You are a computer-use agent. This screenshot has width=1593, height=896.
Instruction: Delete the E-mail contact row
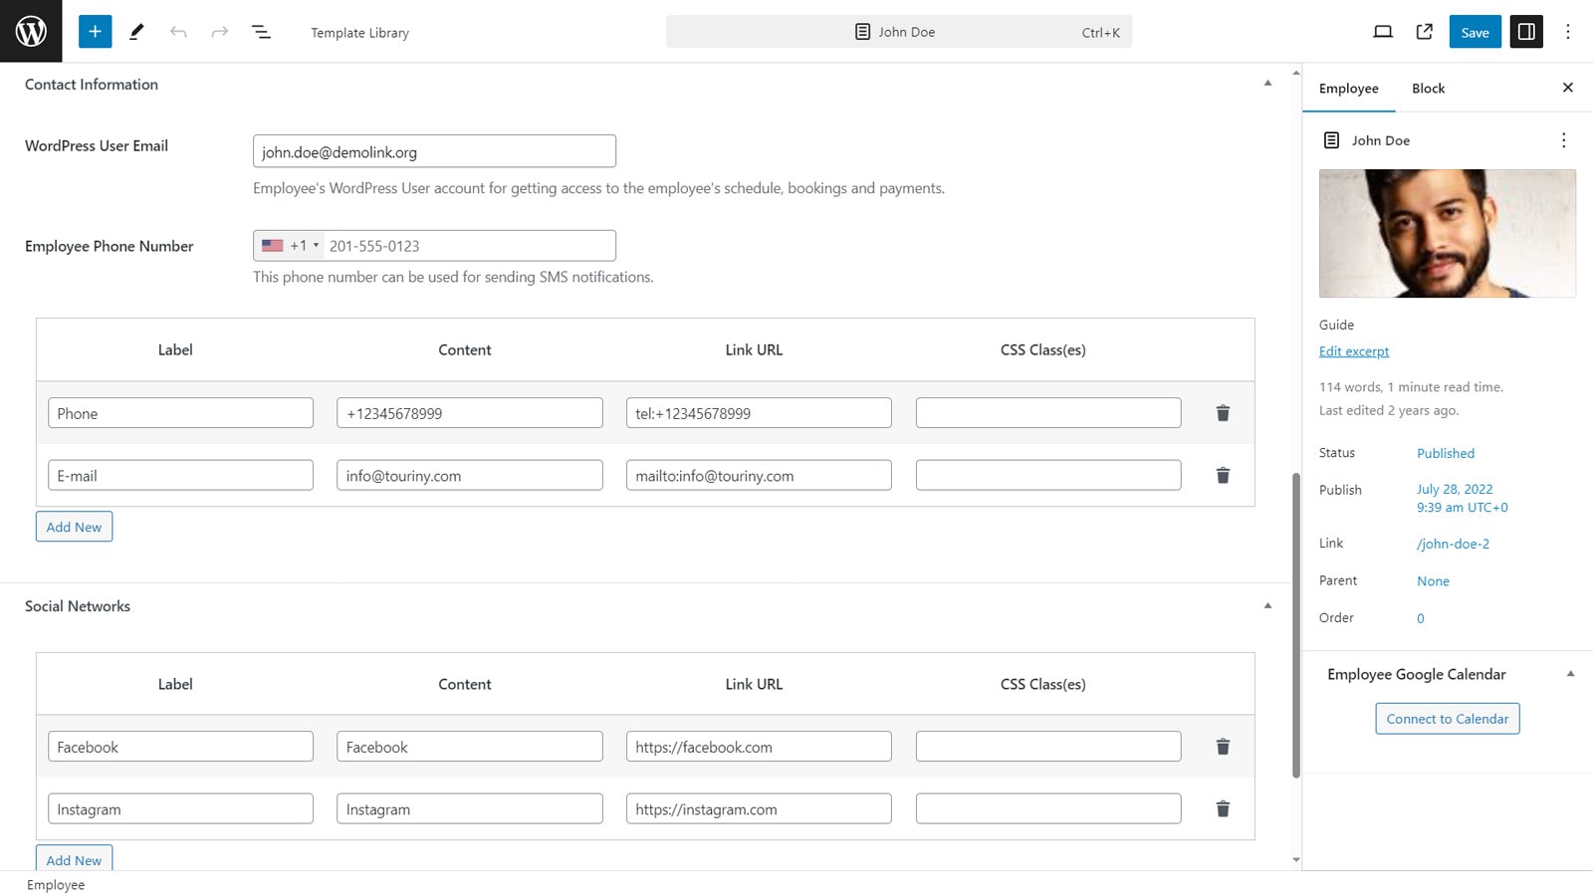click(x=1223, y=476)
